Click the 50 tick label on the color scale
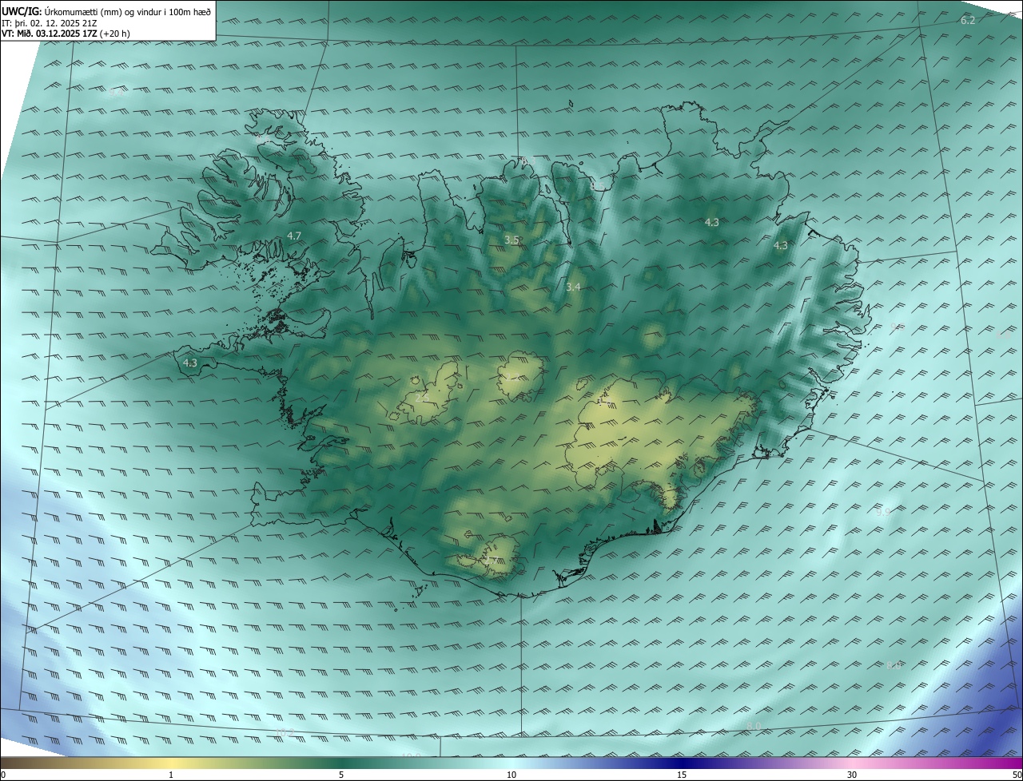The image size is (1023, 781). [1017, 775]
